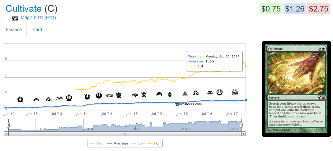Click the right navigator range handle
This screenshot has height=151, width=333.
pos(242,125)
